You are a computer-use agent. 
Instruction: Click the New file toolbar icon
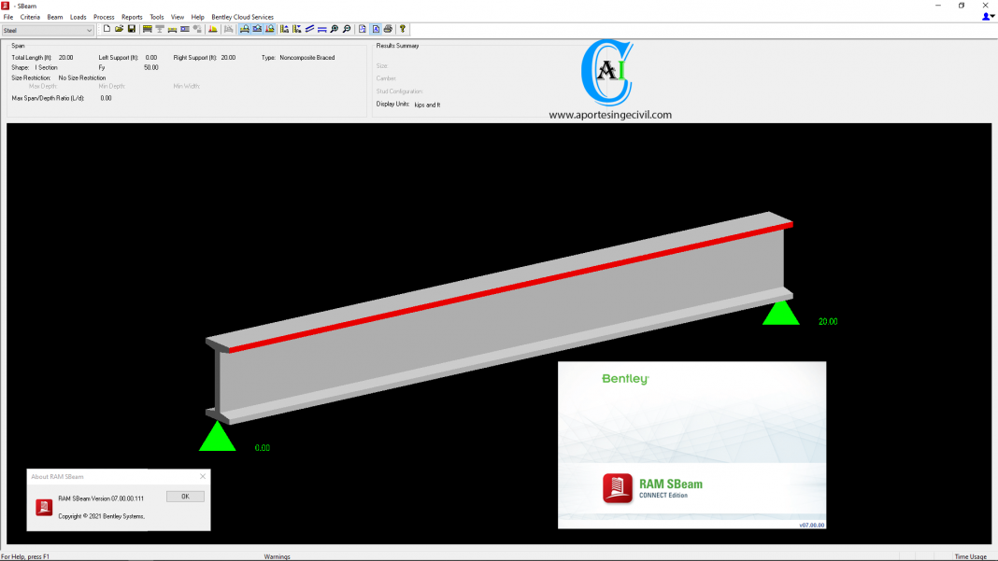point(107,29)
